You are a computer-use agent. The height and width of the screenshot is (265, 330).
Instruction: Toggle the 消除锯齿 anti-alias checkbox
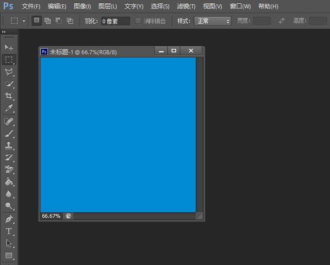(138, 21)
